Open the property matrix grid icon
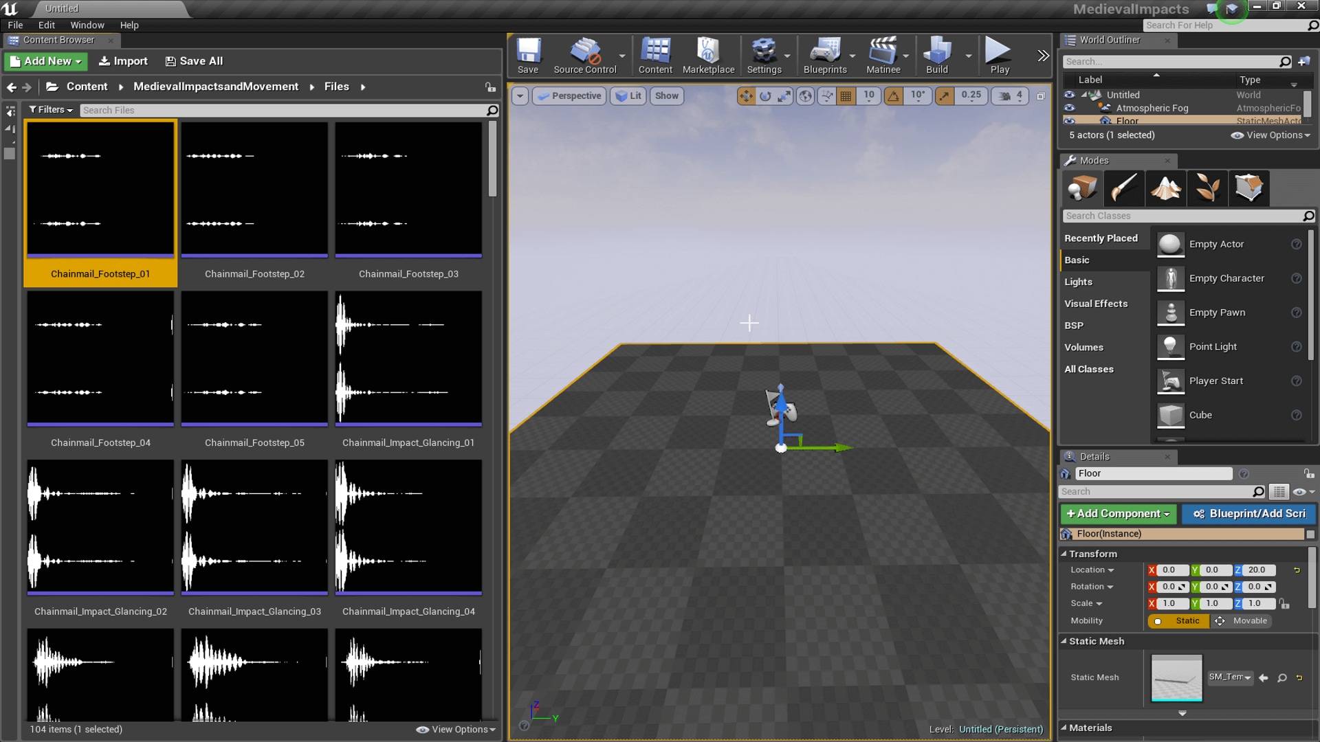This screenshot has height=742, width=1320. tap(1279, 492)
